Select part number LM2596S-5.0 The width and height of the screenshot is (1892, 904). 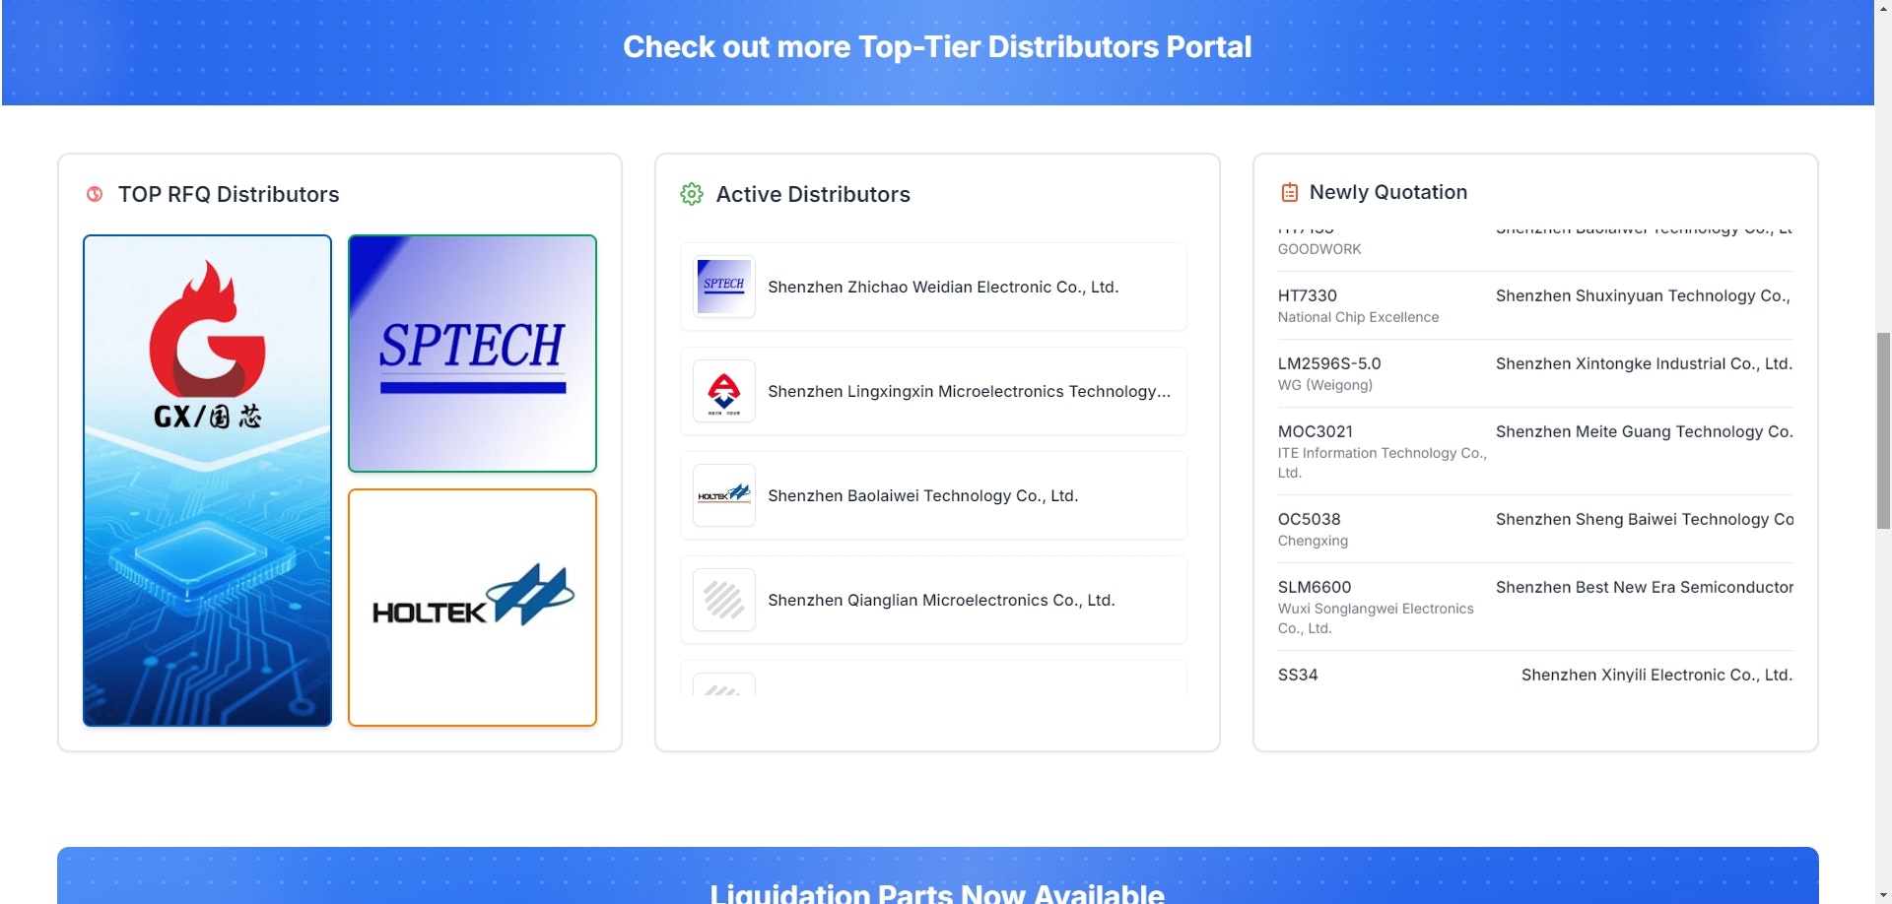click(x=1329, y=363)
